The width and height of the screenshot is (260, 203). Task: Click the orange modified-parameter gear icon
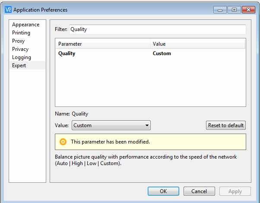tap(63, 142)
